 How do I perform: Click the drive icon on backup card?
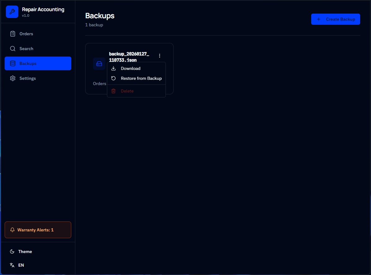pyautogui.click(x=99, y=64)
